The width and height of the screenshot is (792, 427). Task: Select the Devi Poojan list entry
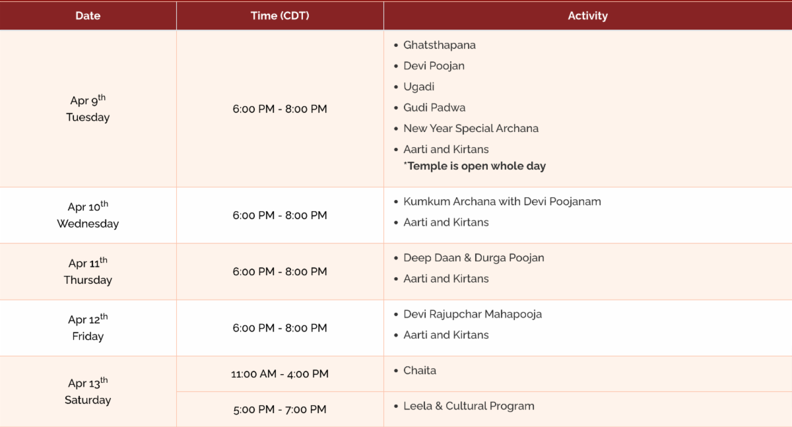[x=434, y=66]
